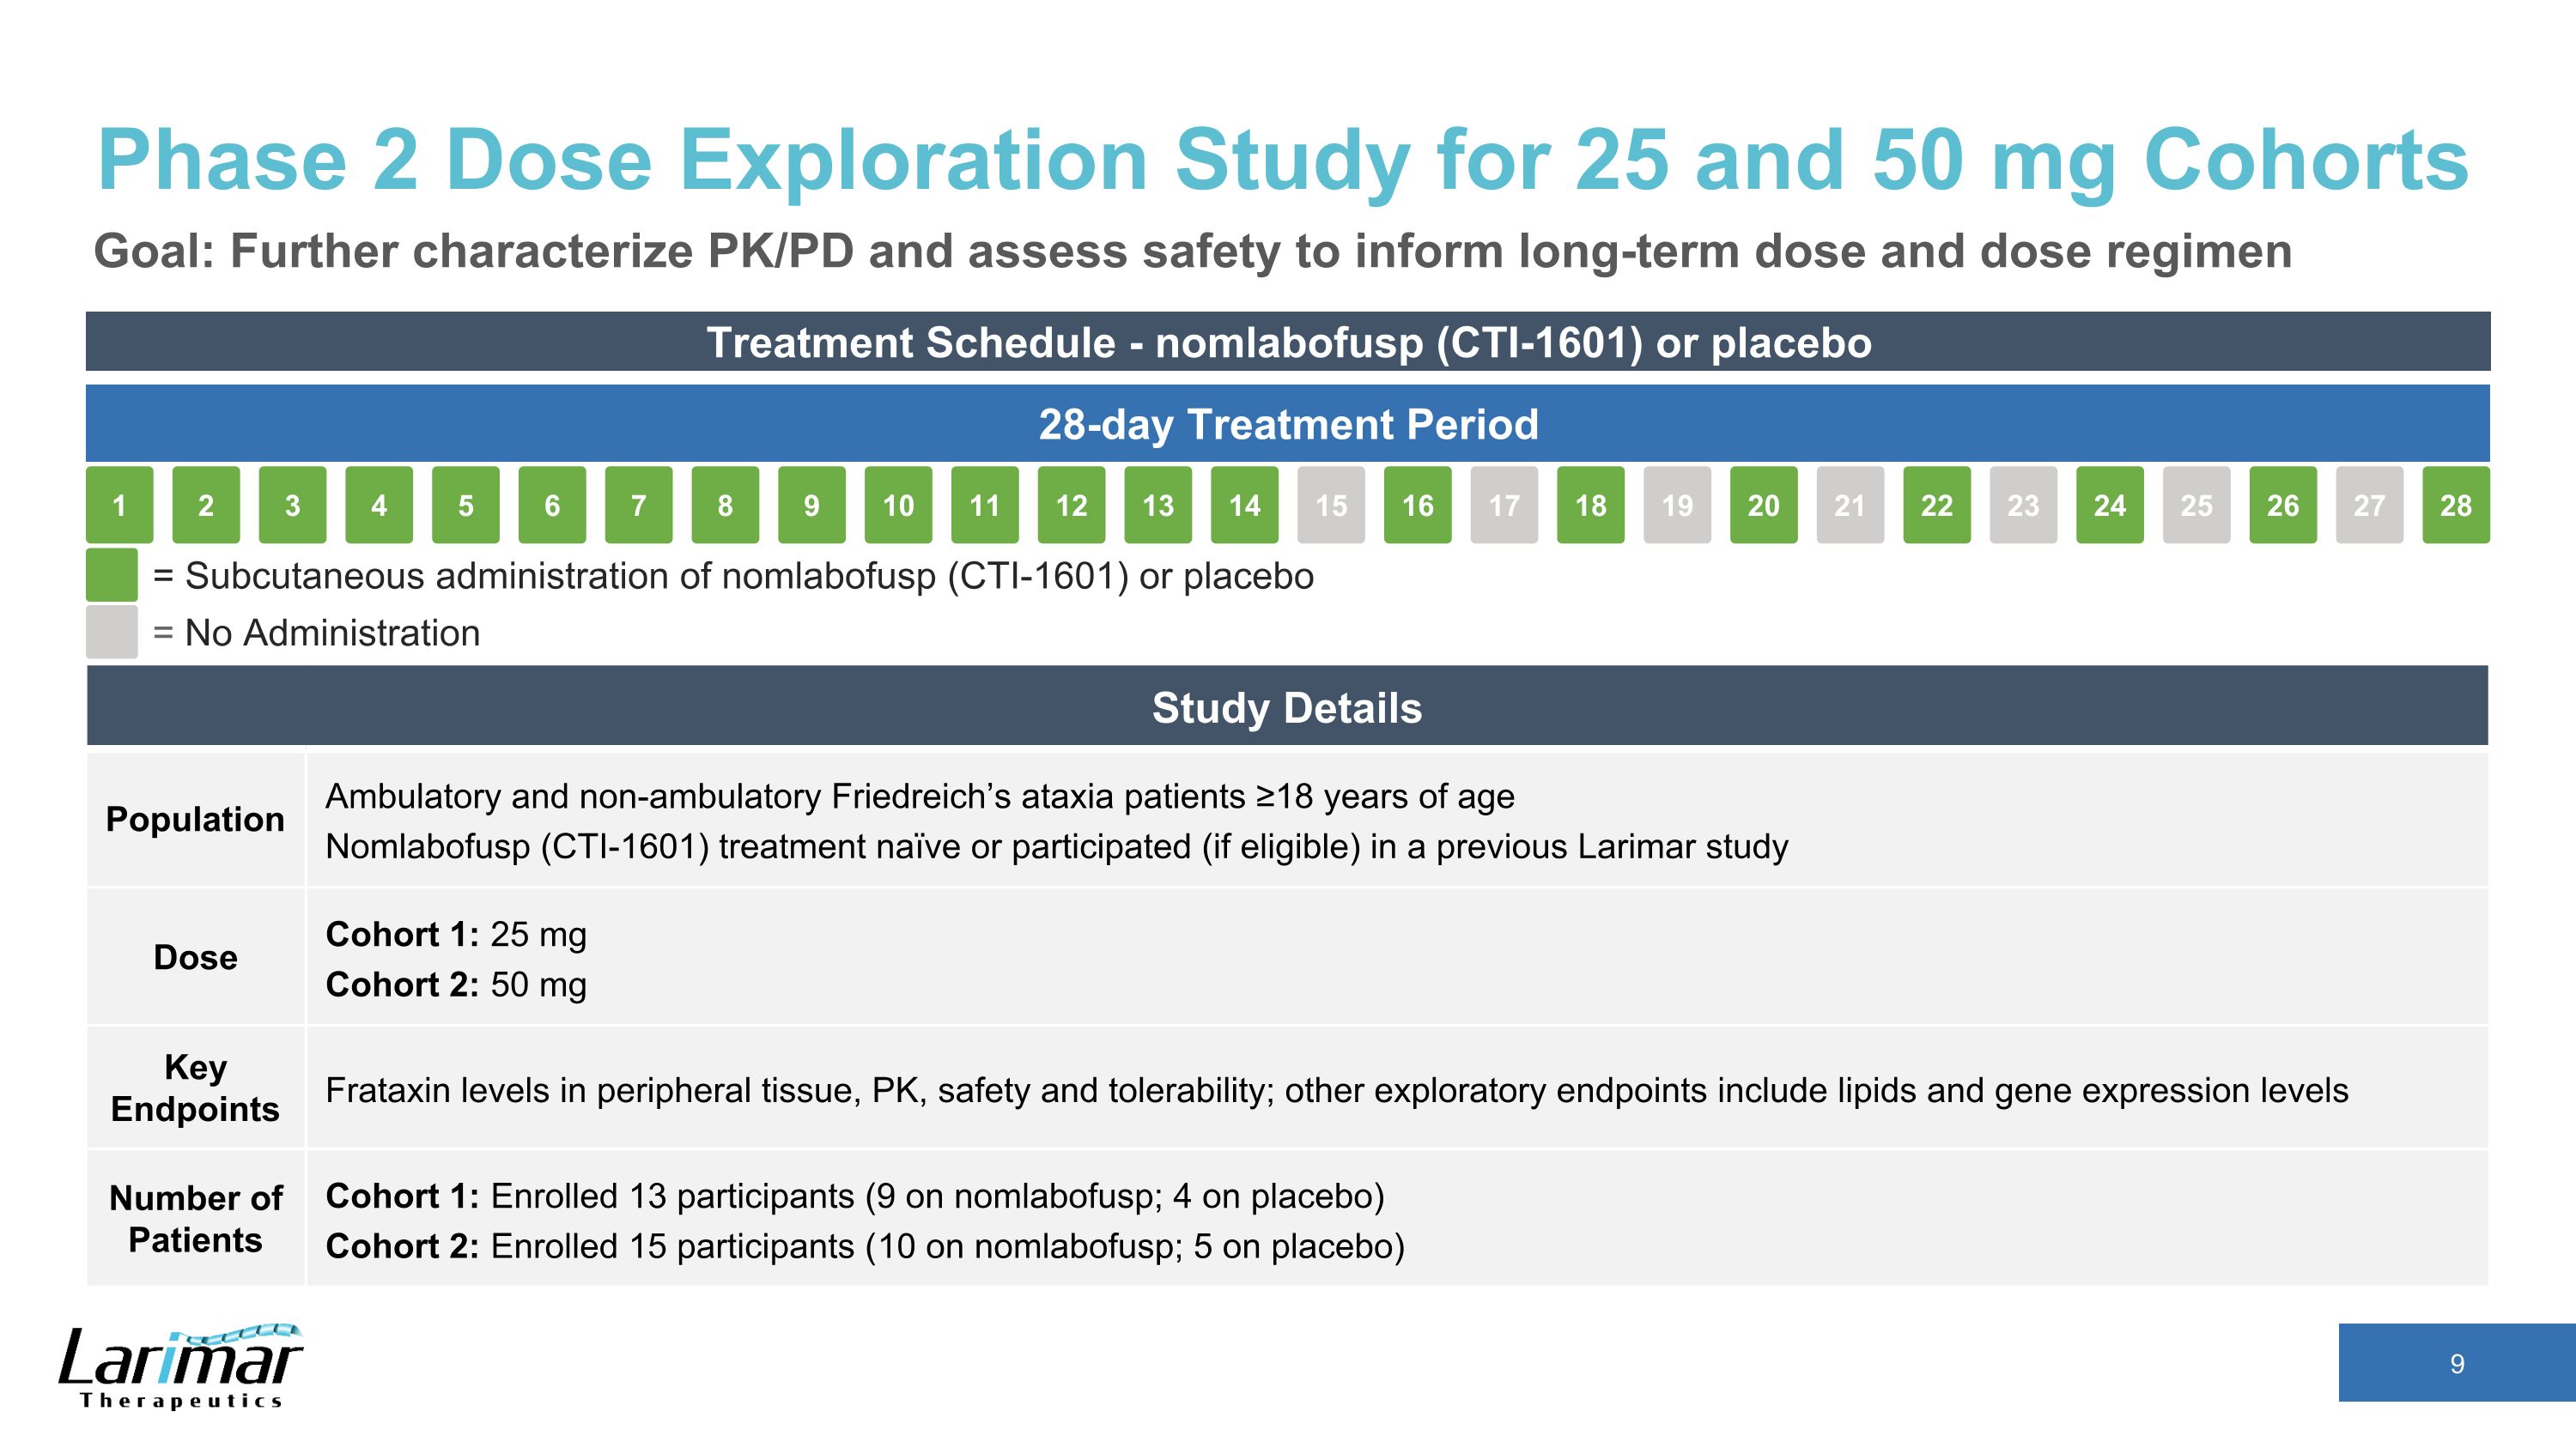Image resolution: width=2576 pixels, height=1448 pixels.
Task: Click day 15 no-administration square
Action: tap(1331, 506)
